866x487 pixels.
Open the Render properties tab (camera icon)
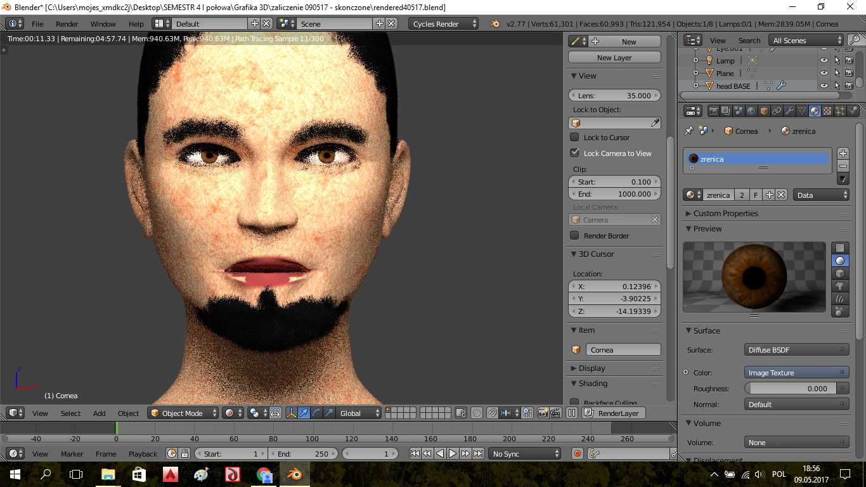pyautogui.click(x=714, y=111)
